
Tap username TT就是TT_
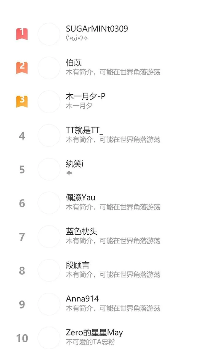(84, 130)
